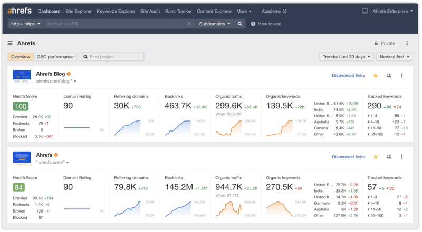Click the Canada 5.4K country row
This screenshot has width=422, height=232.
pos(336,128)
